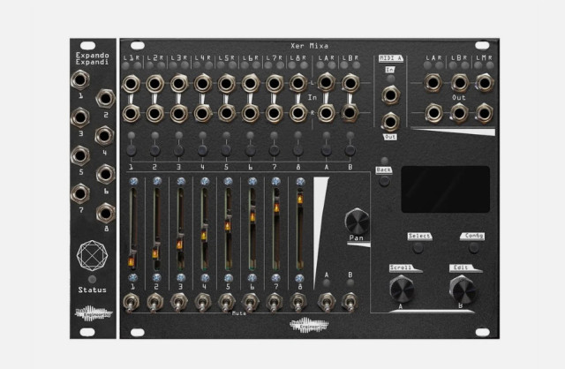
Task: Click the MIDI In jack
Action: (390, 95)
